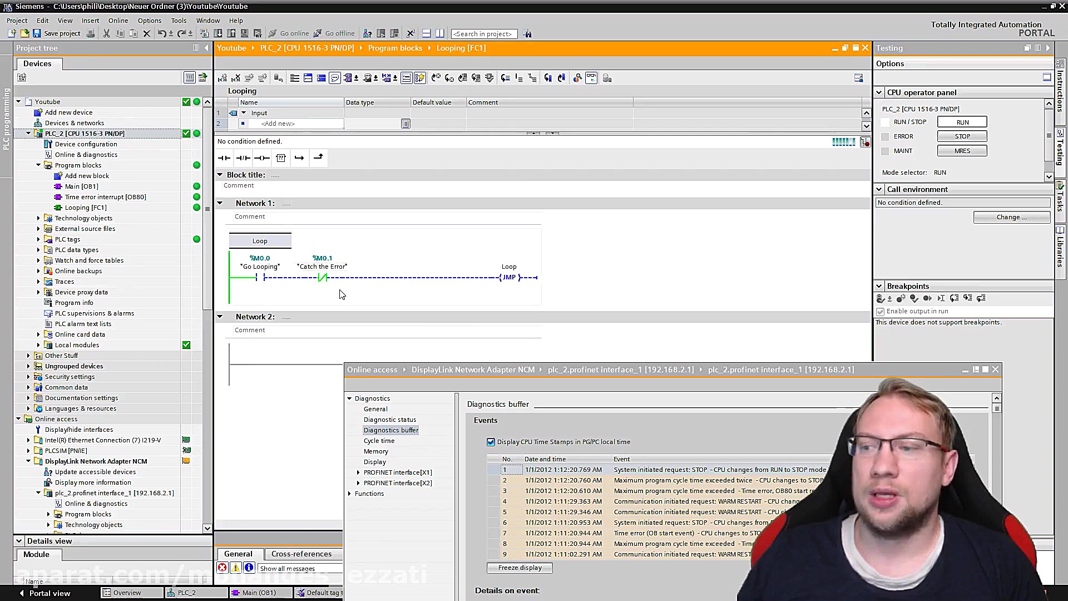Switch to the Cross-references tab
The image size is (1068, 601).
point(301,554)
